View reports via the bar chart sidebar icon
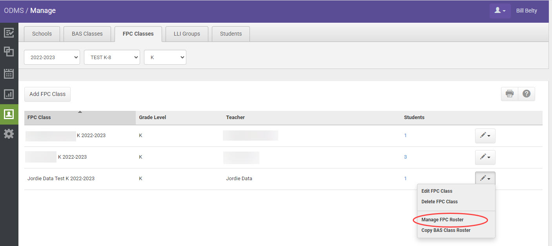 click(x=9, y=94)
